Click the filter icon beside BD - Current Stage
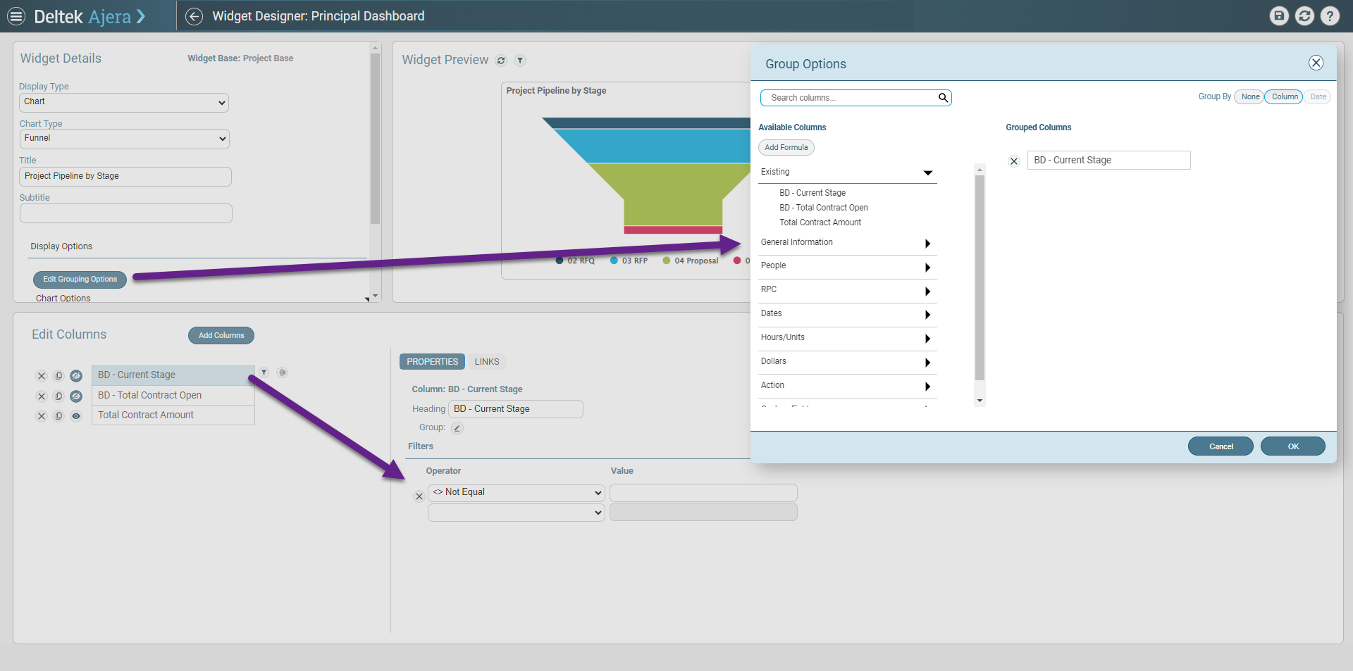Image resolution: width=1353 pixels, height=671 pixels. point(264,372)
